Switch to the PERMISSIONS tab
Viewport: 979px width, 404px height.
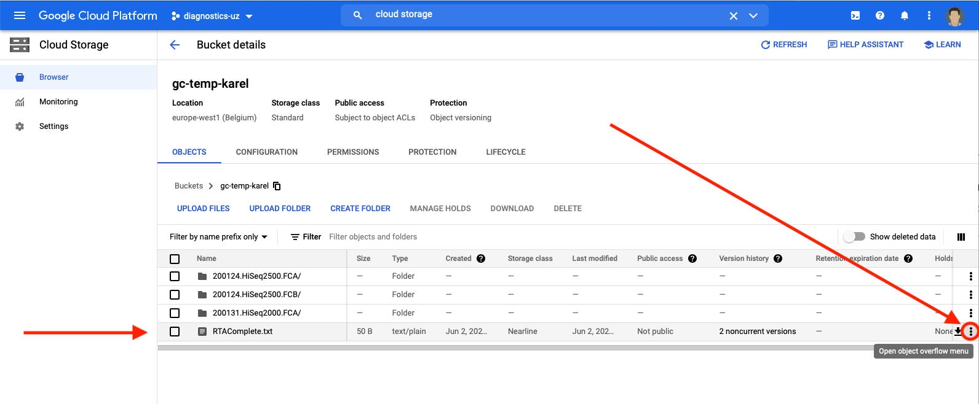point(353,152)
